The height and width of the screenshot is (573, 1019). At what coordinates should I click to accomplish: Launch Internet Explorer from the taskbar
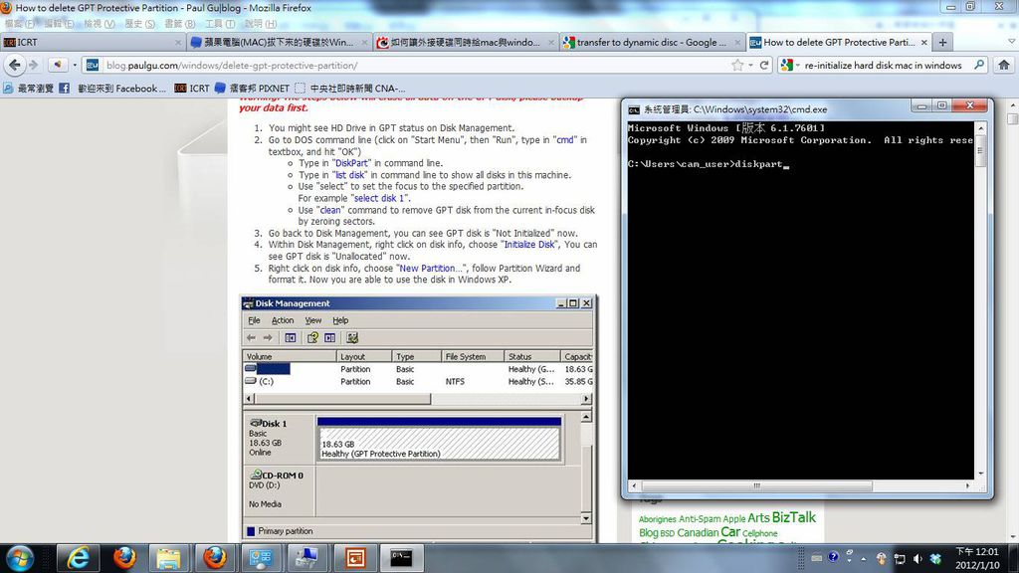point(78,558)
